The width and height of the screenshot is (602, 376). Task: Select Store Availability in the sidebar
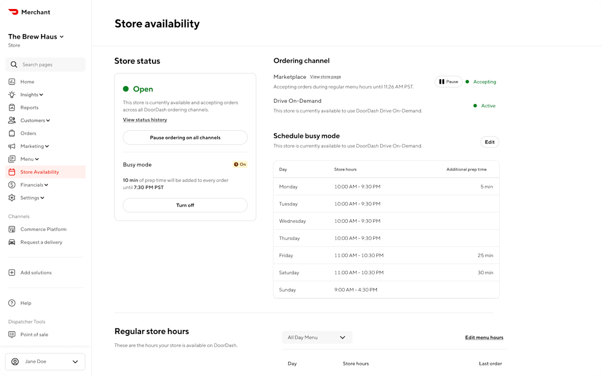click(39, 171)
